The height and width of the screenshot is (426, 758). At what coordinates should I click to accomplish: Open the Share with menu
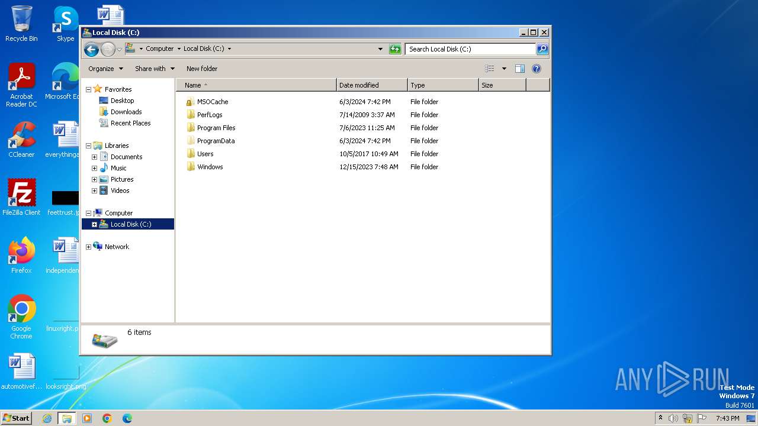155,69
